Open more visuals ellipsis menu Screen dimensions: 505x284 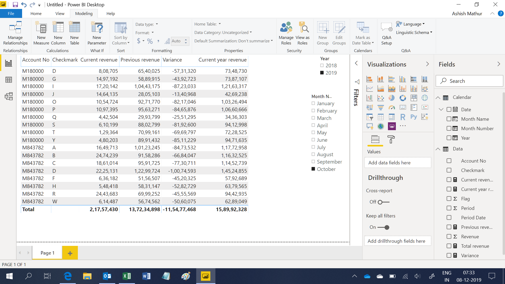tap(403, 126)
